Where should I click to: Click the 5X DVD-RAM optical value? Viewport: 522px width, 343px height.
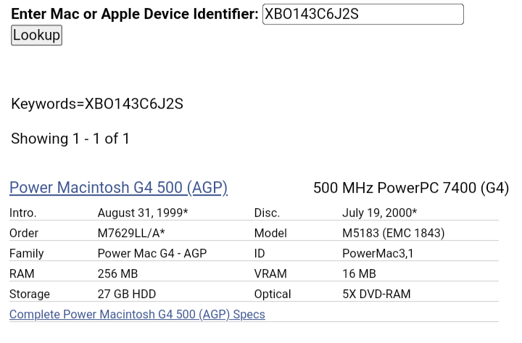(376, 294)
